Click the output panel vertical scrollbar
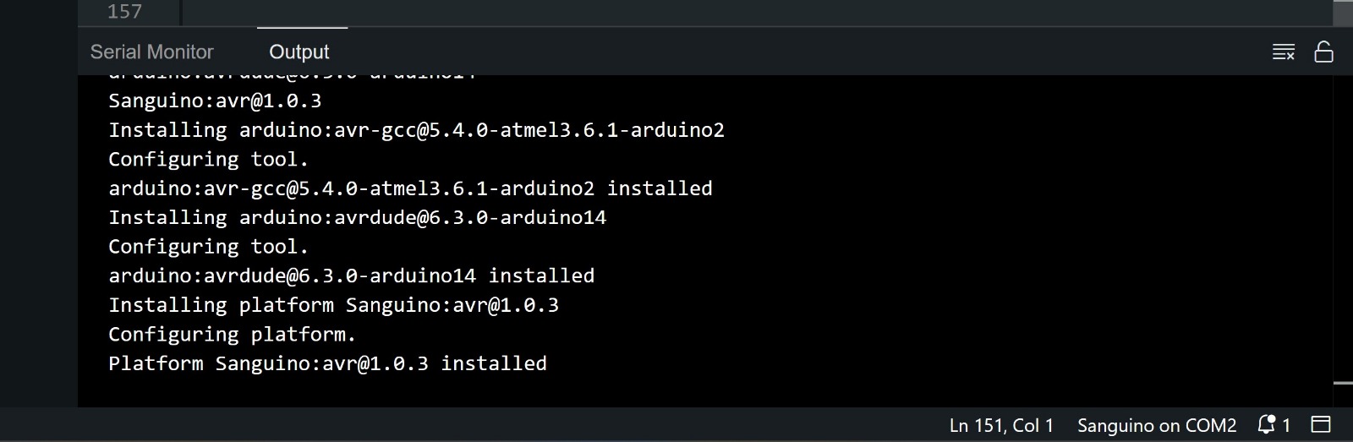Viewport: 1353px width, 442px height. pos(1343,228)
